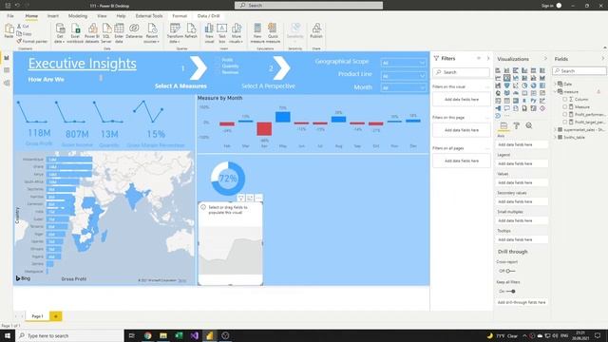The image size is (608, 342).
Task: Click the title bar Search field
Action: tap(309, 5)
